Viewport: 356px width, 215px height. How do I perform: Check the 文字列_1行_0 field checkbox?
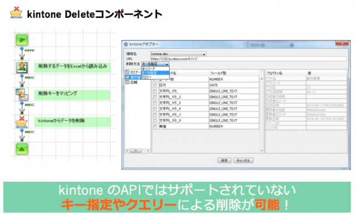155,121
